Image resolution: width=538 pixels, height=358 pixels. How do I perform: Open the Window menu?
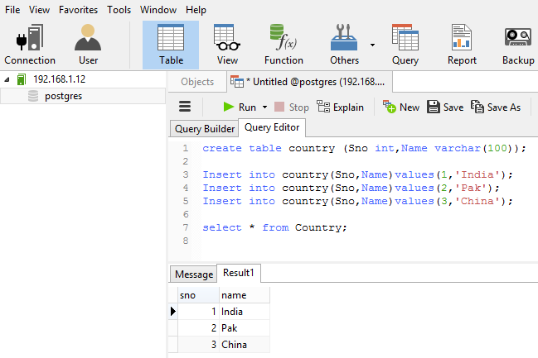click(x=158, y=10)
